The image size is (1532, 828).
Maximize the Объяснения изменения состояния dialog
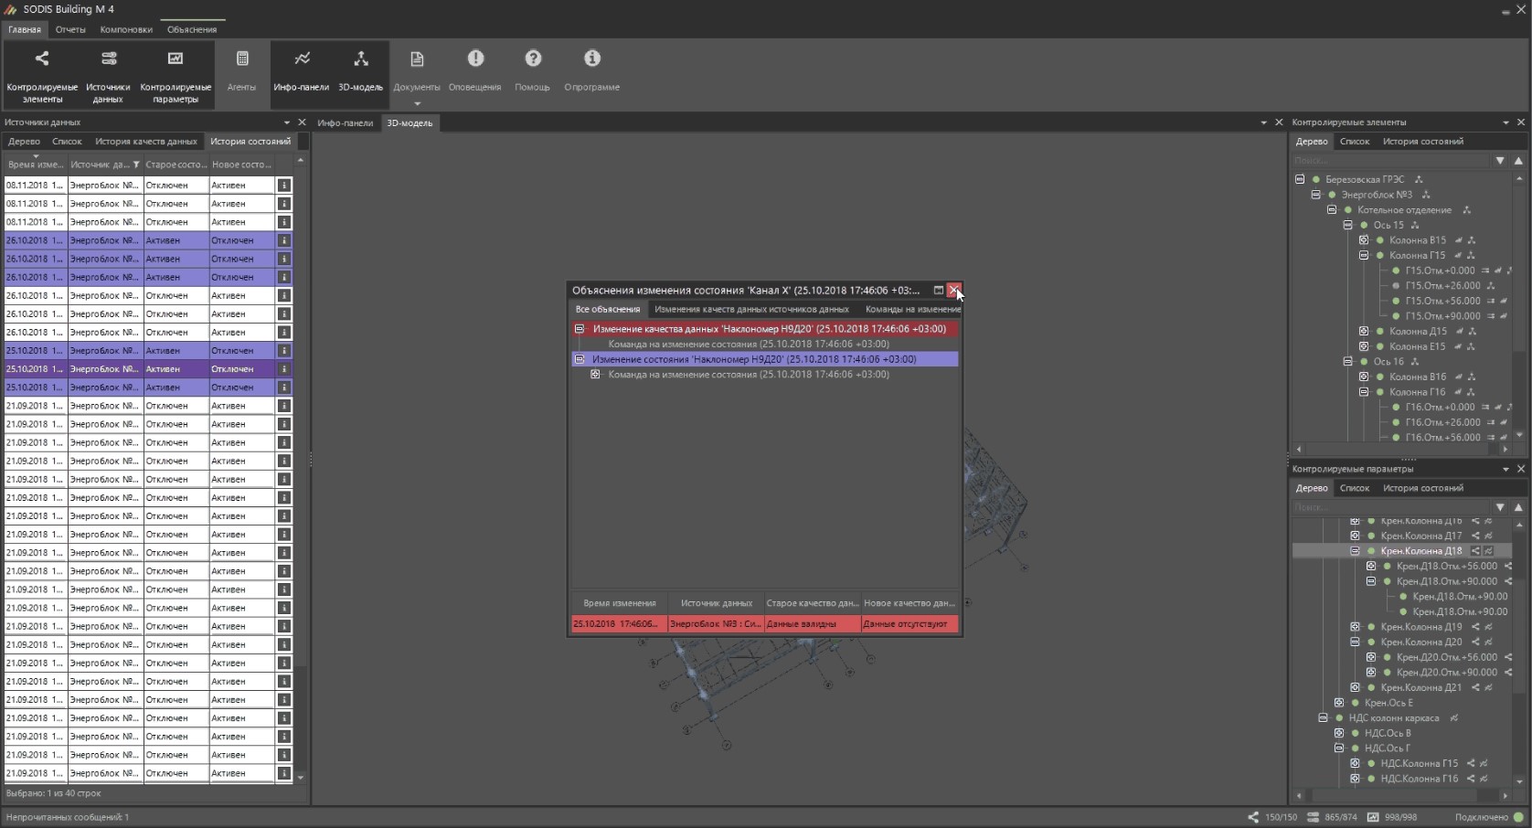(938, 291)
